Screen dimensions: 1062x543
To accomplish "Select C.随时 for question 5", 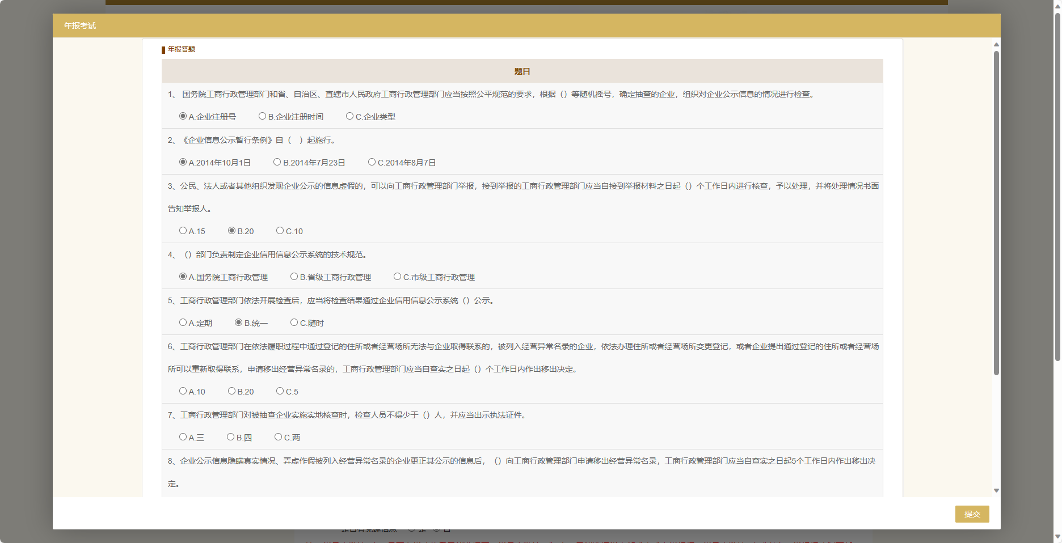I will [294, 323].
